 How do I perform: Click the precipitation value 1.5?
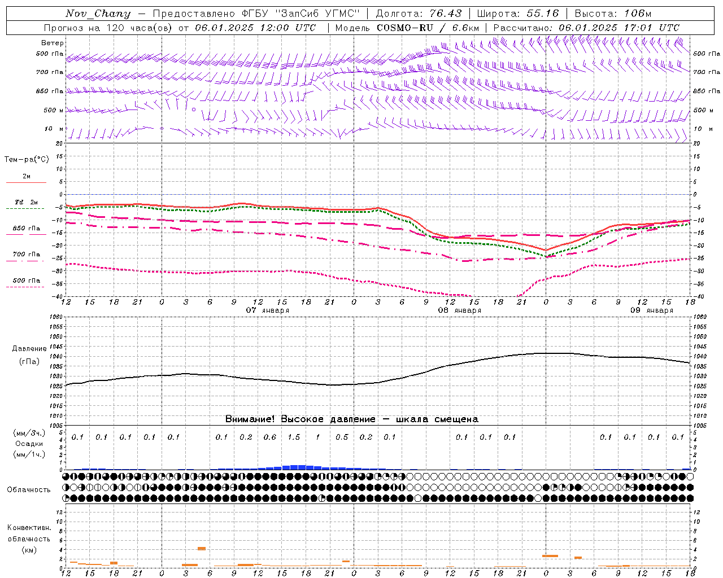pos(294,437)
